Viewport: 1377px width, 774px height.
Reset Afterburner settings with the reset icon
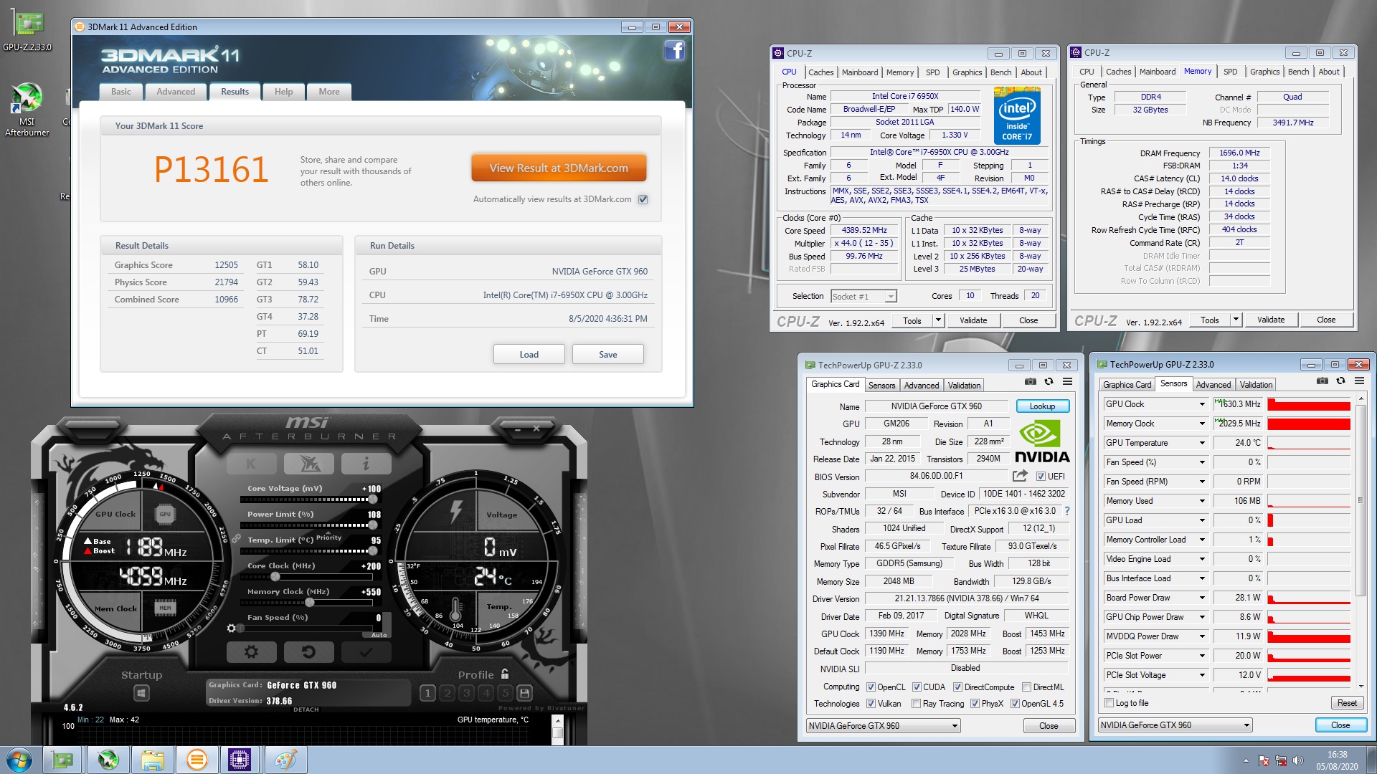point(309,652)
